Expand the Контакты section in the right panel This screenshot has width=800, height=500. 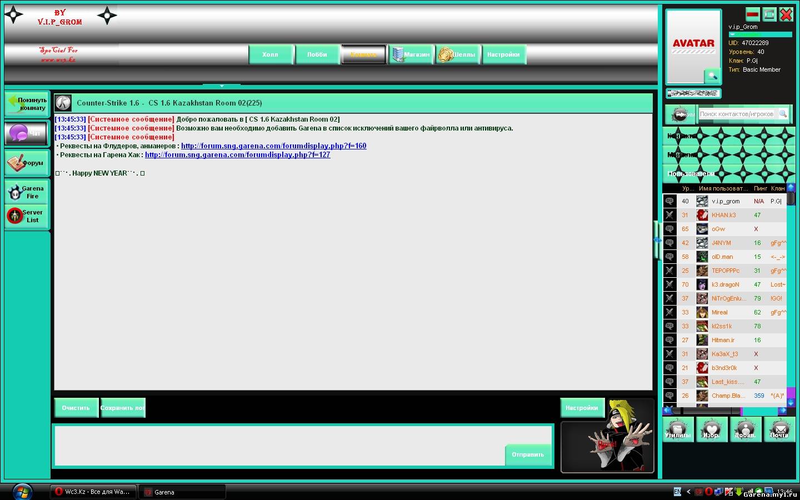tap(728, 136)
